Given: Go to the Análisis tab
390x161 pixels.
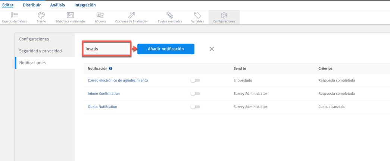Looking at the screenshot, I should pyautogui.click(x=57, y=5).
